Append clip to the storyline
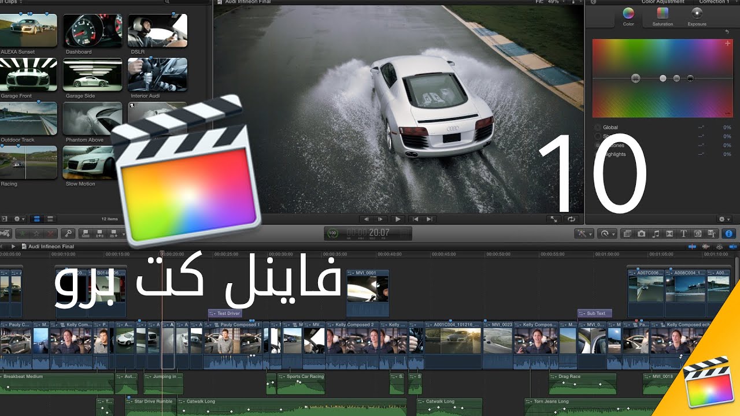 (x=113, y=233)
